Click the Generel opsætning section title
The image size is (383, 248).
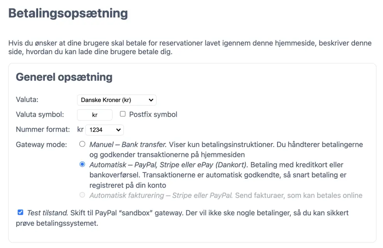coord(64,77)
